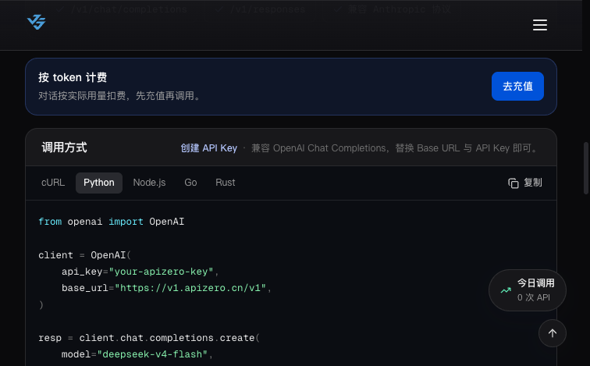Click the back-to-top arrow button
The image size is (590, 366).
pyautogui.click(x=552, y=333)
